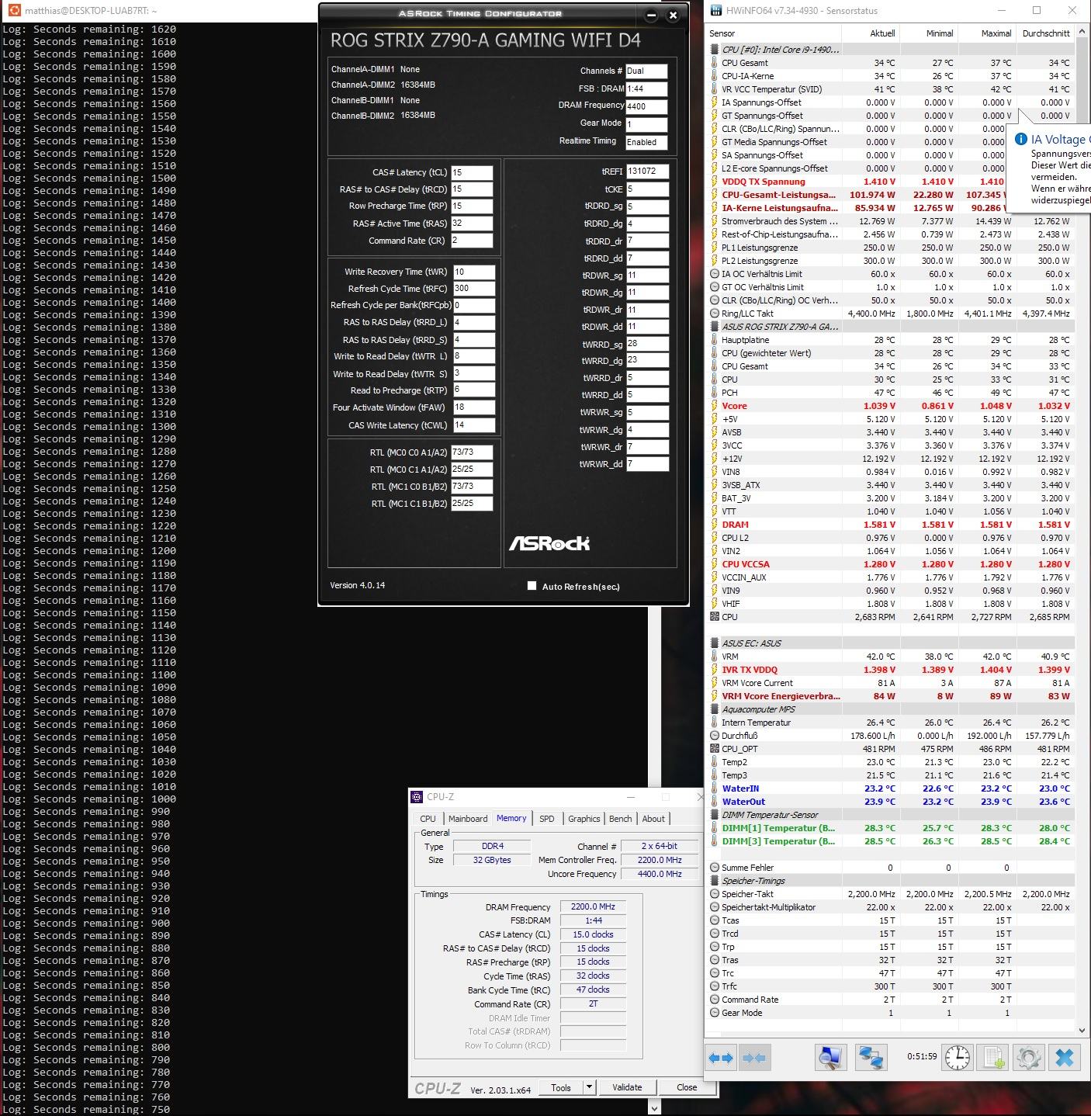Viewport: 1091px width, 1116px height.
Task: Click the terminal window scrollbar down arrow
Action: pos(654,1107)
